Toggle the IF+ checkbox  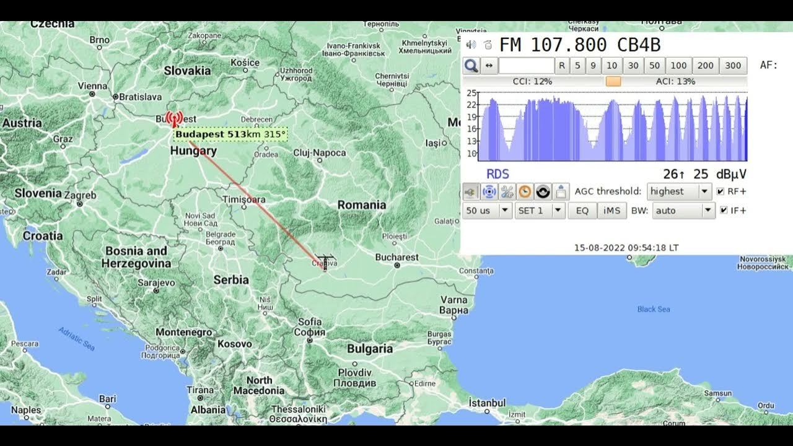click(x=724, y=211)
